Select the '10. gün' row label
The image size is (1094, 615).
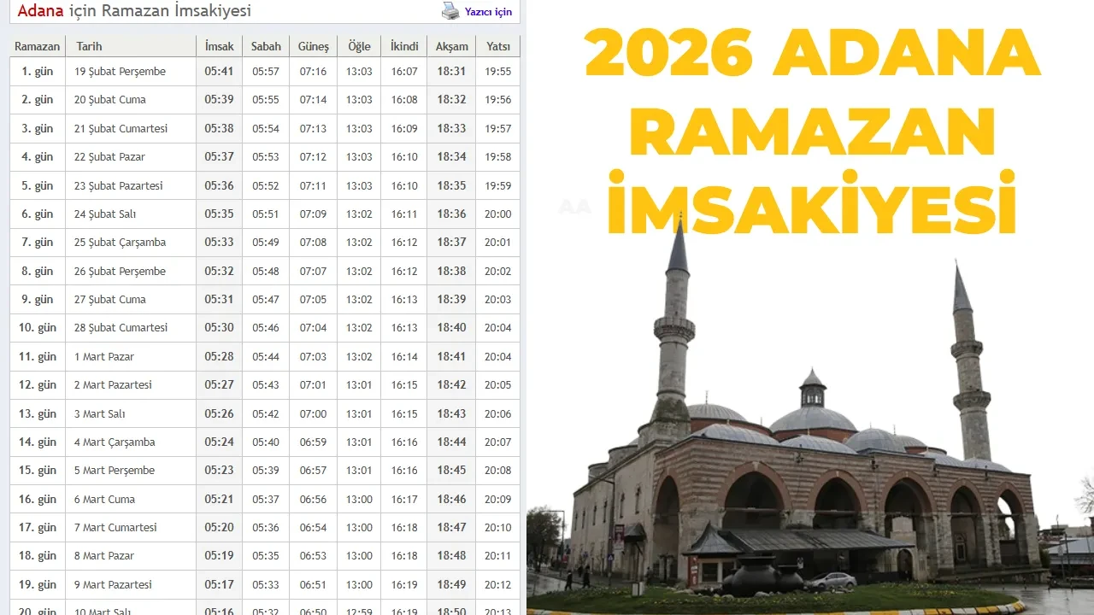pos(36,328)
